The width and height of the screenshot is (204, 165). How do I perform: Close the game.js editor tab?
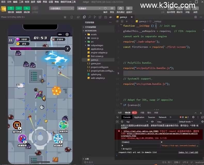(x=132, y=17)
